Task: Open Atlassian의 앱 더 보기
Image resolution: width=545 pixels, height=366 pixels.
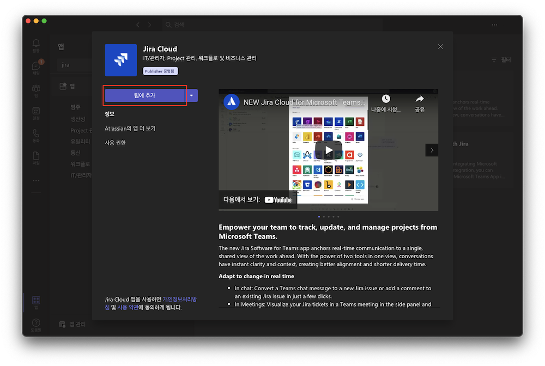Action: coord(130,129)
